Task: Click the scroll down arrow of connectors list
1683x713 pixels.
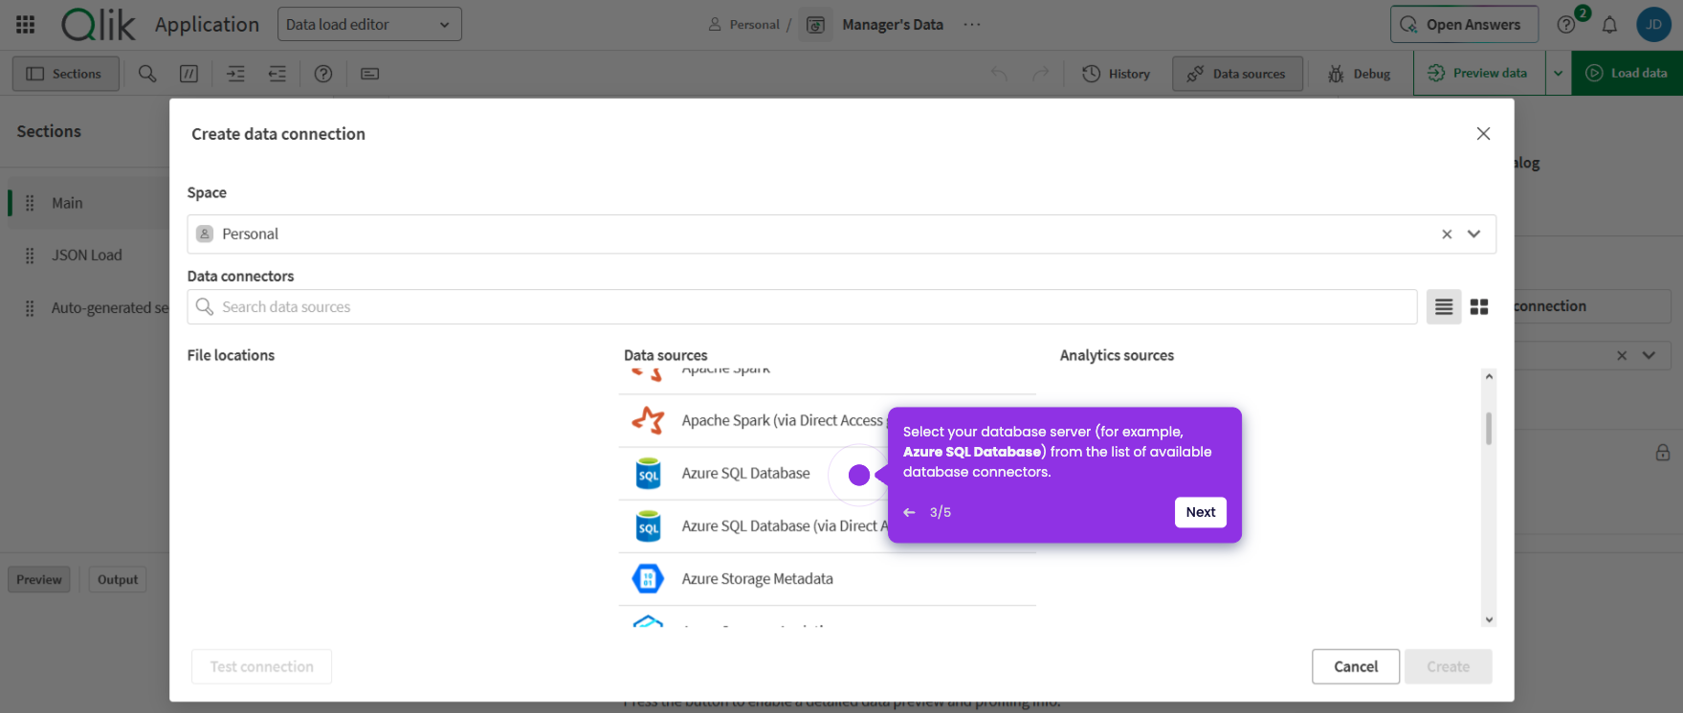Action: click(1489, 619)
